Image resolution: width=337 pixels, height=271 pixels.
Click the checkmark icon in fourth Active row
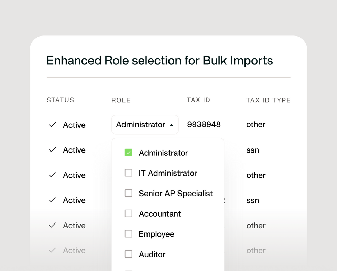[52, 200]
